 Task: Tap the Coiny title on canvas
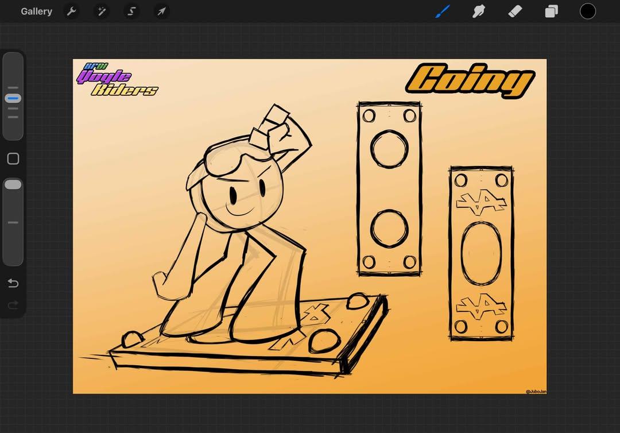coord(470,80)
